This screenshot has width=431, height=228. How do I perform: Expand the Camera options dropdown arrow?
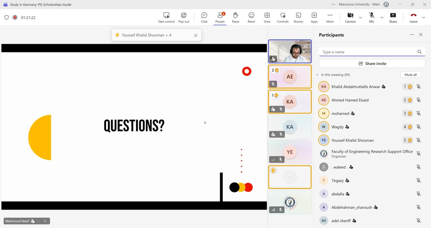coord(361,17)
